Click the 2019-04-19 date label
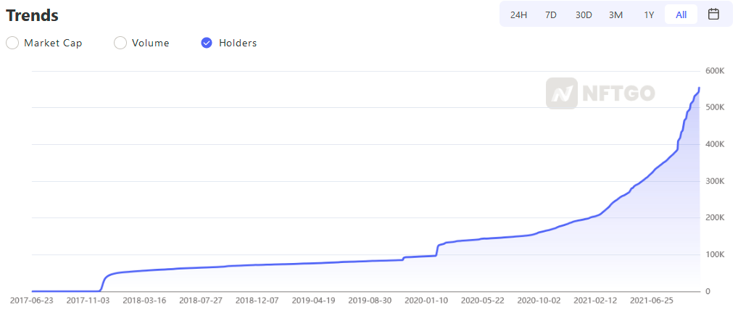 coord(313,300)
